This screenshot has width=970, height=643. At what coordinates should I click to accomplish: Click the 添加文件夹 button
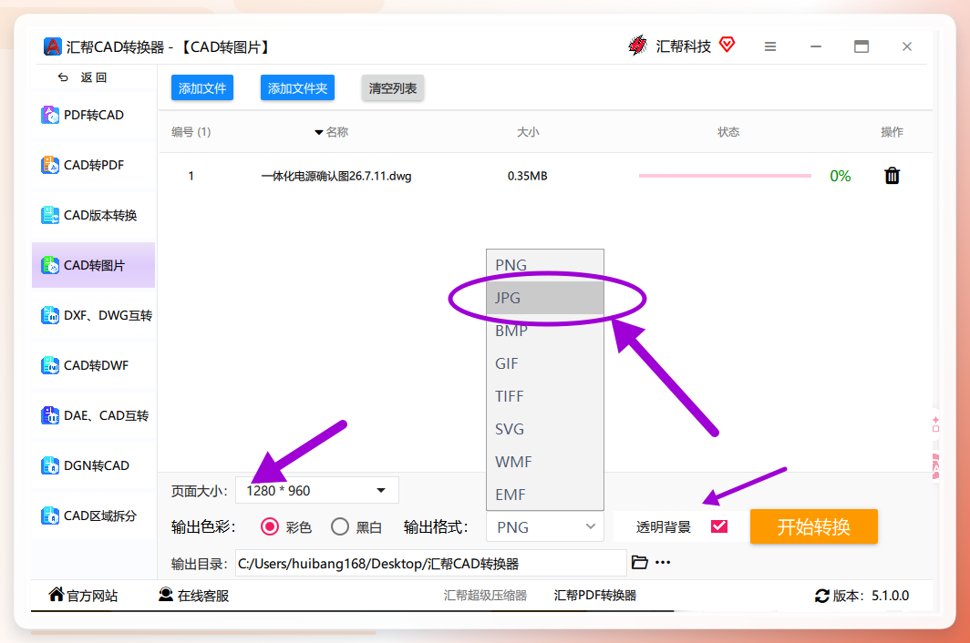click(297, 87)
